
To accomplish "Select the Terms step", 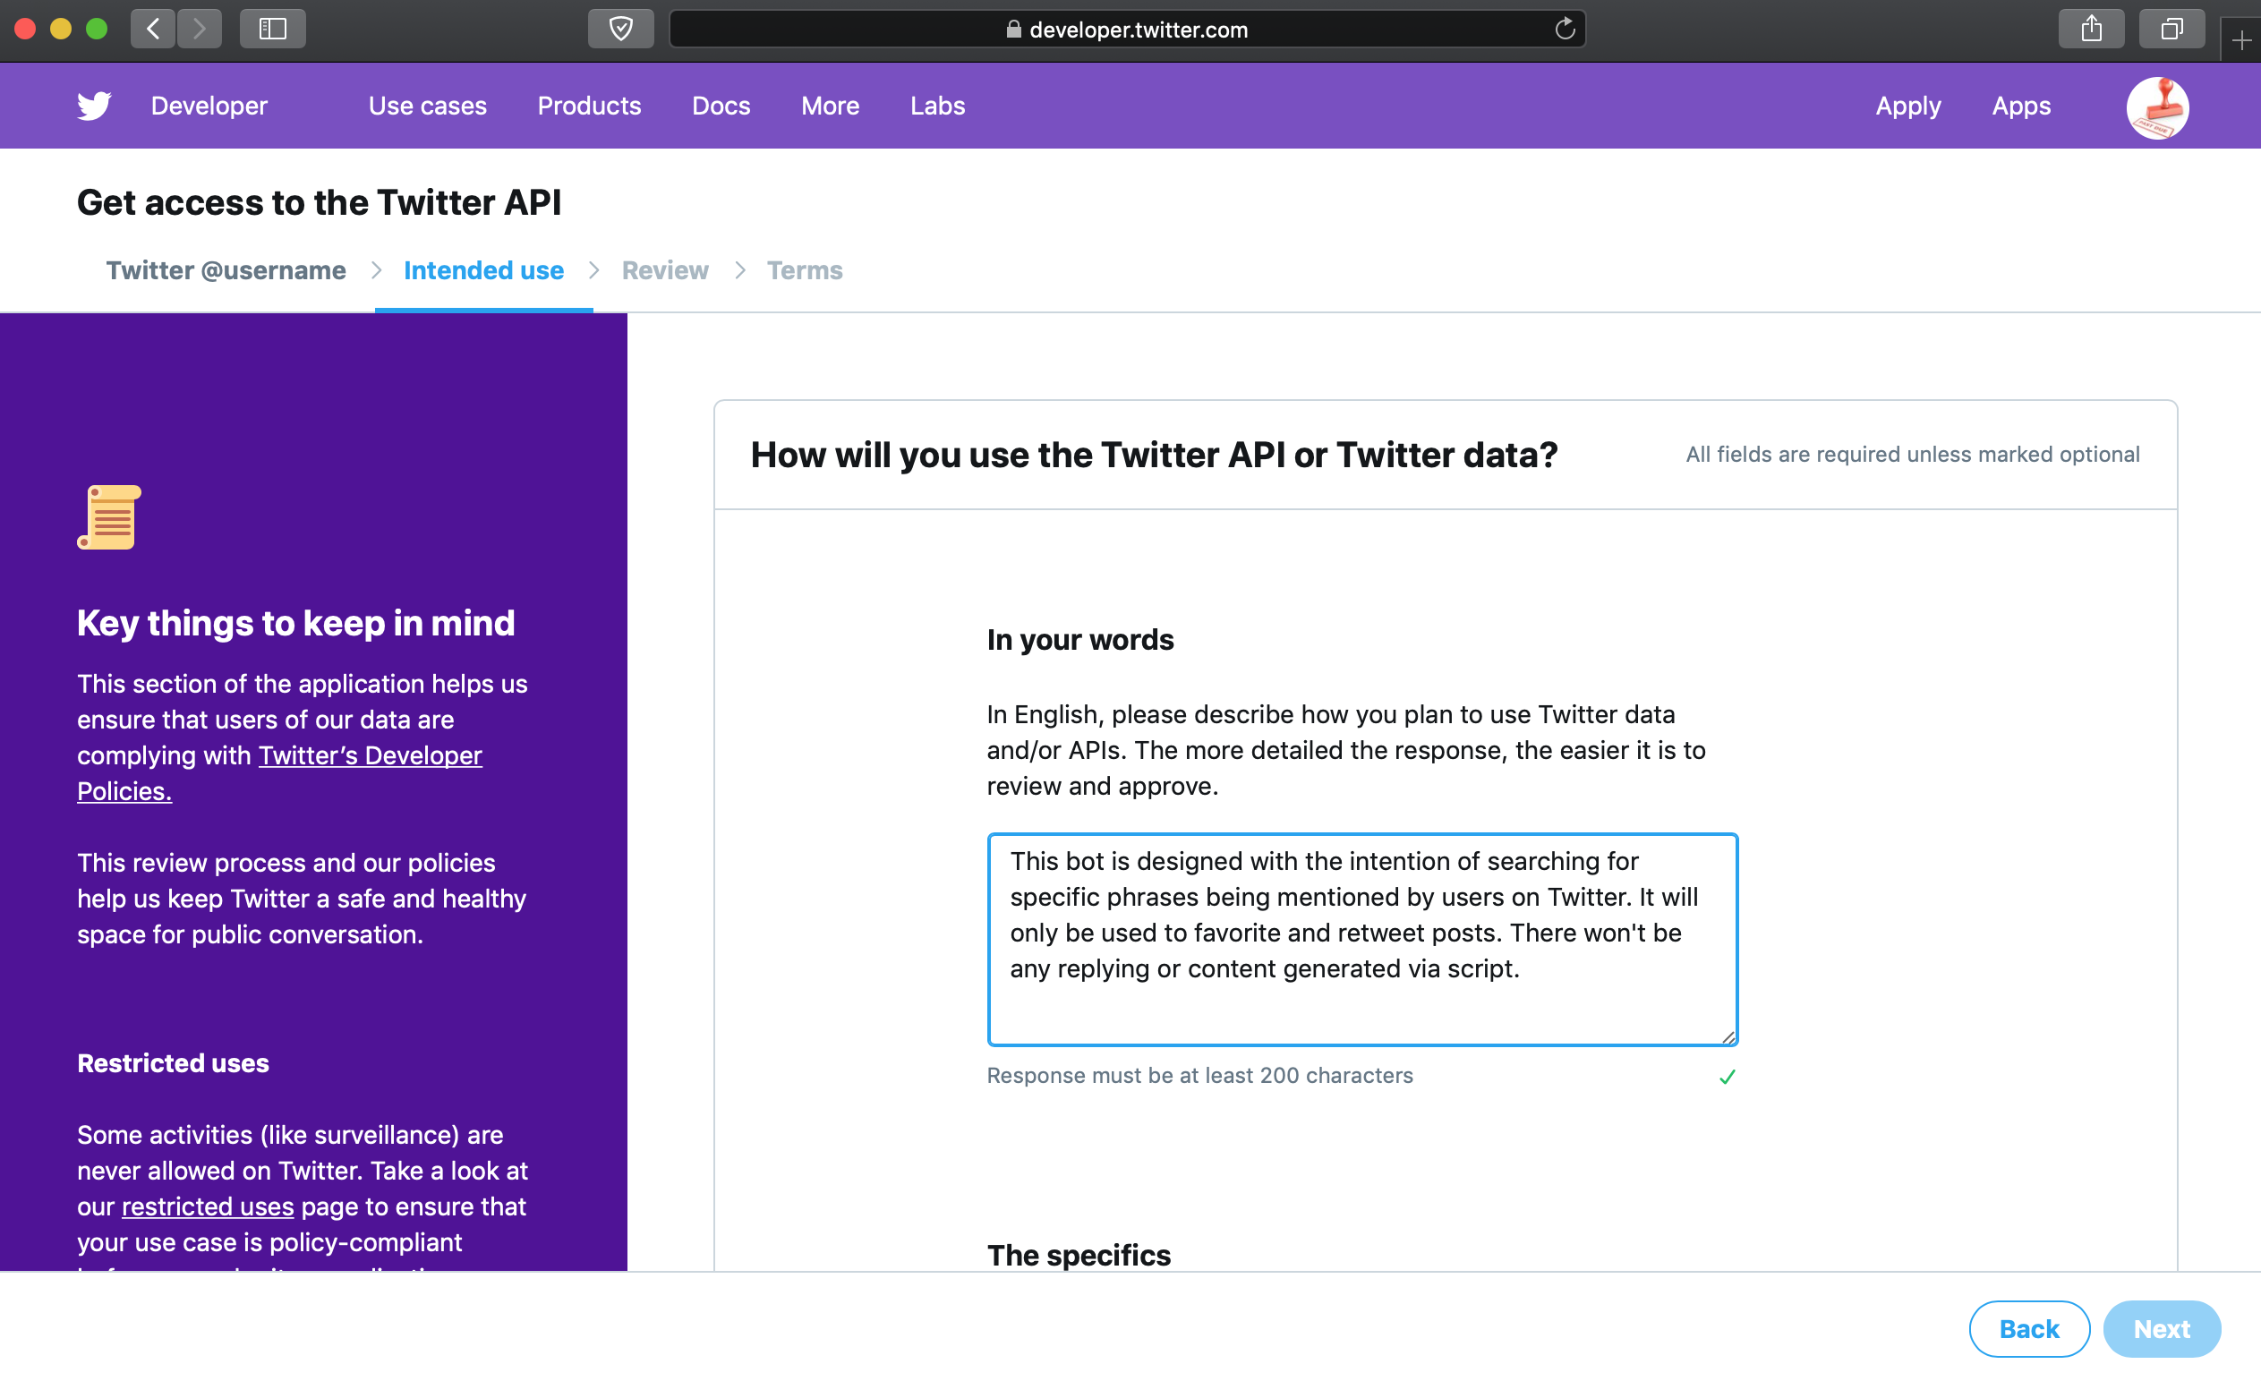I will coord(804,270).
